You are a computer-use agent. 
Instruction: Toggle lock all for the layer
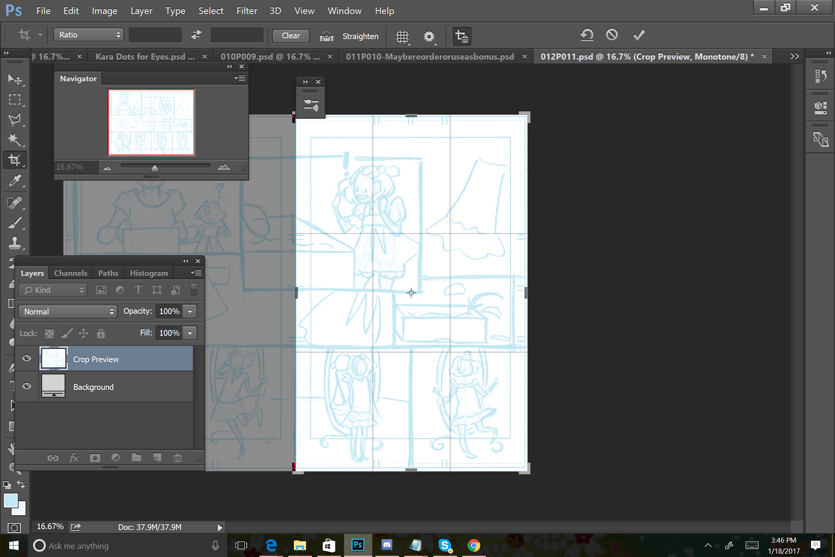pyautogui.click(x=101, y=333)
